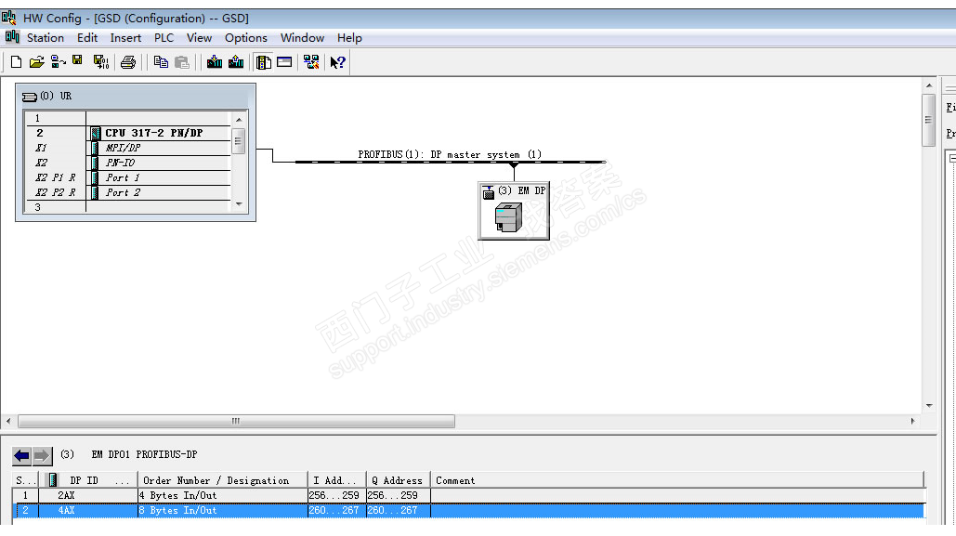Open the Station menu

click(x=46, y=38)
